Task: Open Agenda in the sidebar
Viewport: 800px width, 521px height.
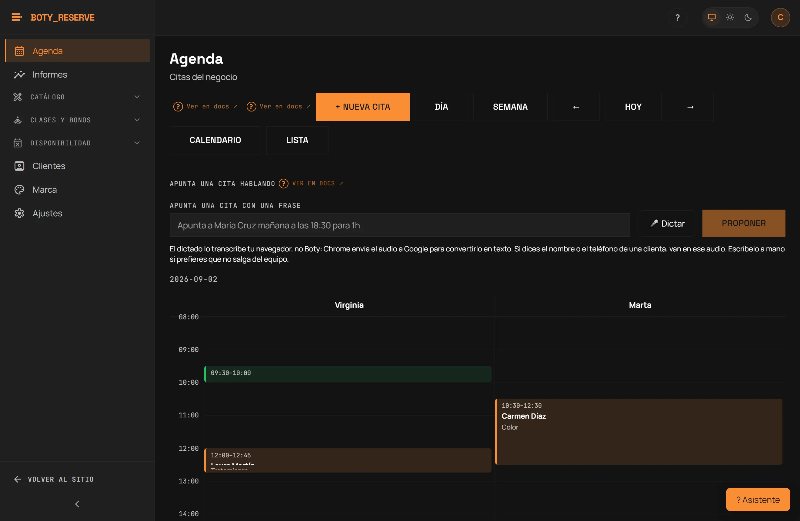Action: (77, 51)
